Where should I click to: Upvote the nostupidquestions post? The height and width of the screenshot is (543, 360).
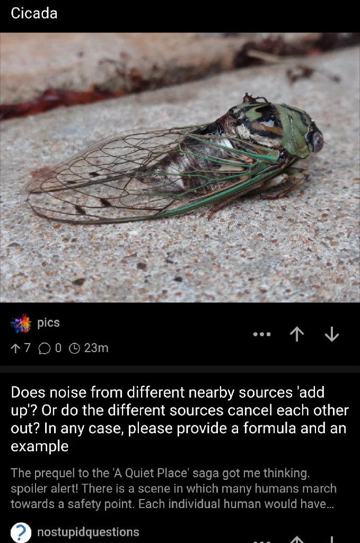click(x=297, y=539)
